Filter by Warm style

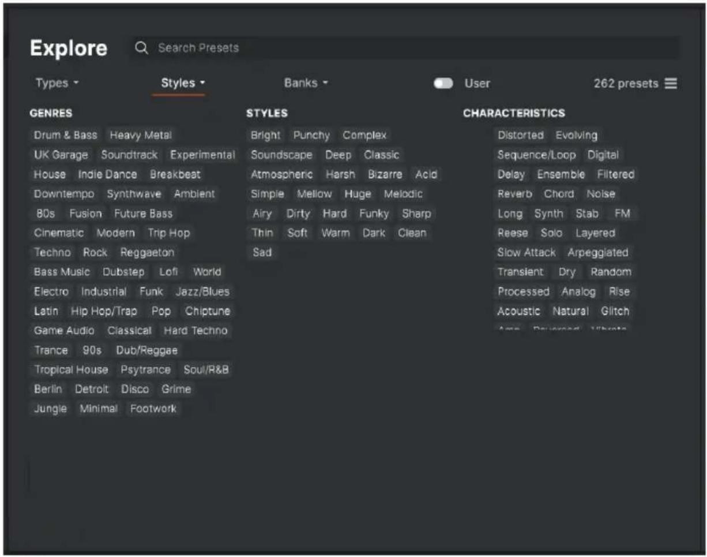(336, 233)
